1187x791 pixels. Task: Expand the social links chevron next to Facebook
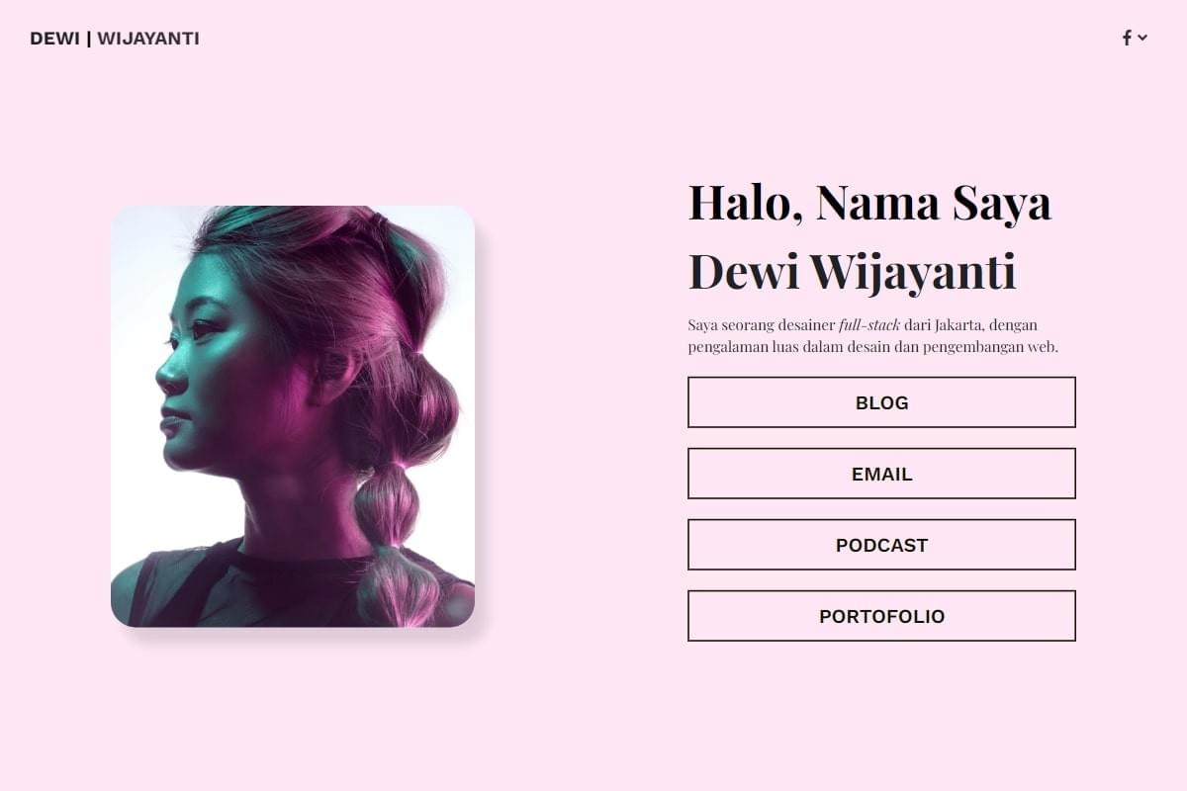pos(1142,38)
